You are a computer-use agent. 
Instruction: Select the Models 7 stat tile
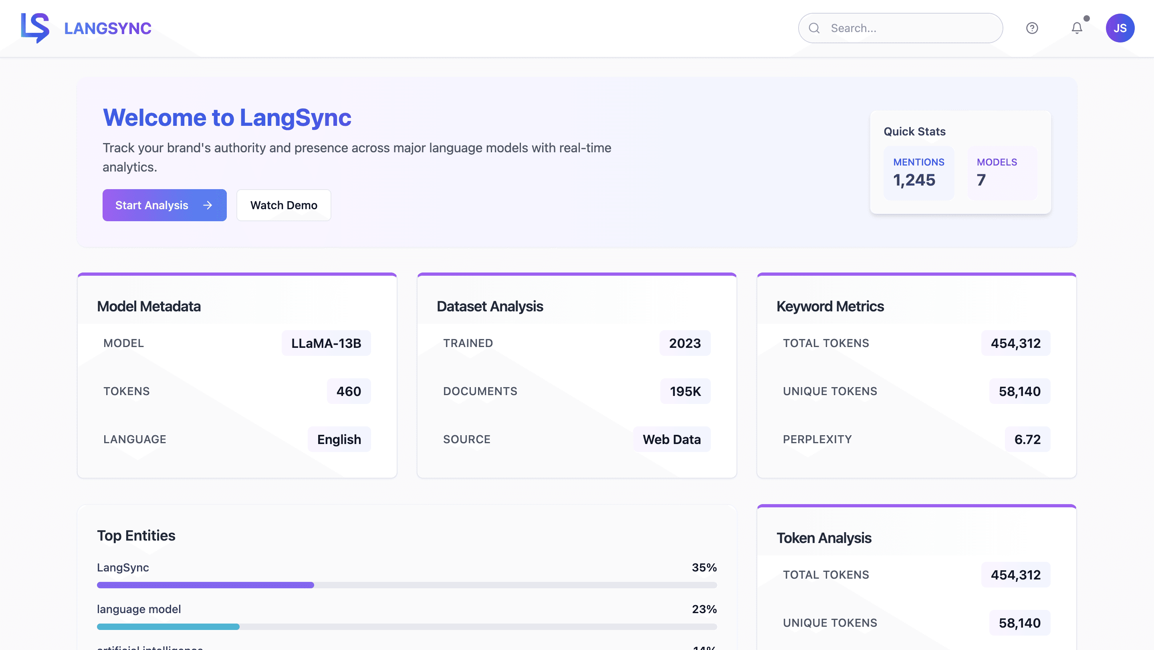(x=1002, y=173)
